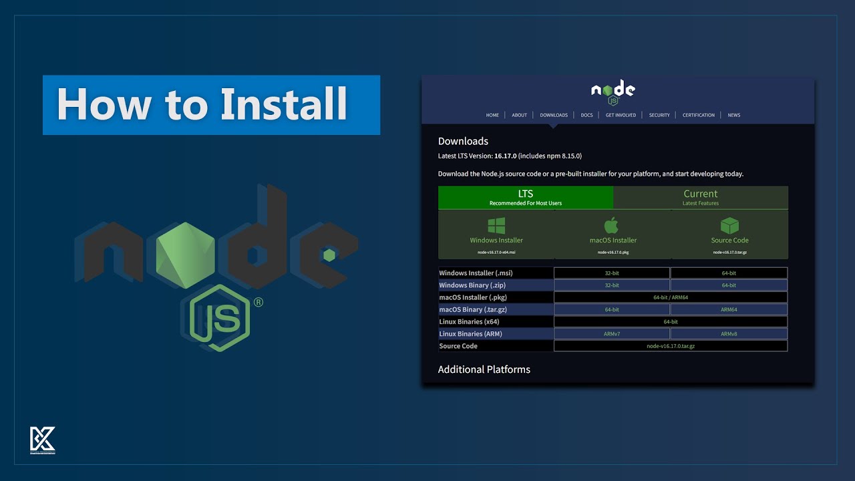Download the ARMv7 Linux Binaries (ARM)
This screenshot has height=481, width=855.
612,333
